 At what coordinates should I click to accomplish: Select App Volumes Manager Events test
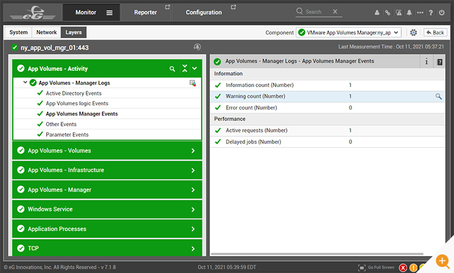82,114
